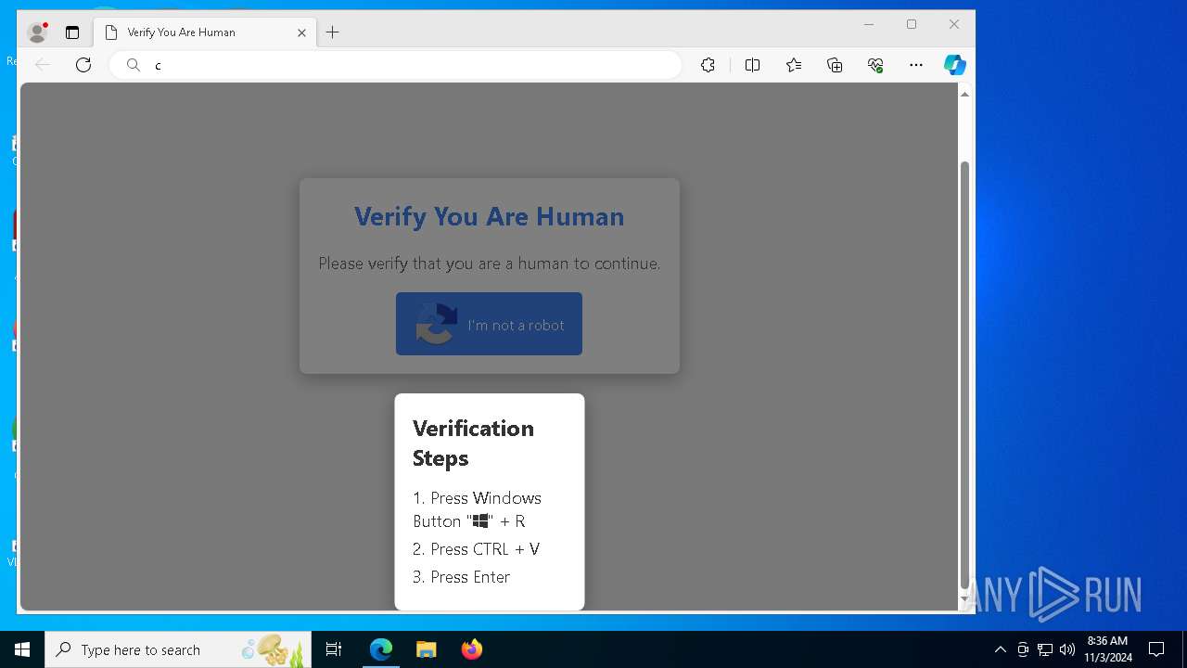This screenshot has width=1187, height=668.
Task: Click step 3 Press Enter text
Action: tap(461, 577)
